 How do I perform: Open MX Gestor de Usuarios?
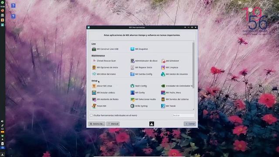coord(174,74)
